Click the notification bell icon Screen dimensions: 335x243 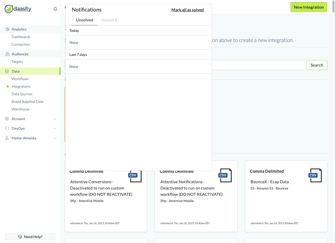coord(55,9)
